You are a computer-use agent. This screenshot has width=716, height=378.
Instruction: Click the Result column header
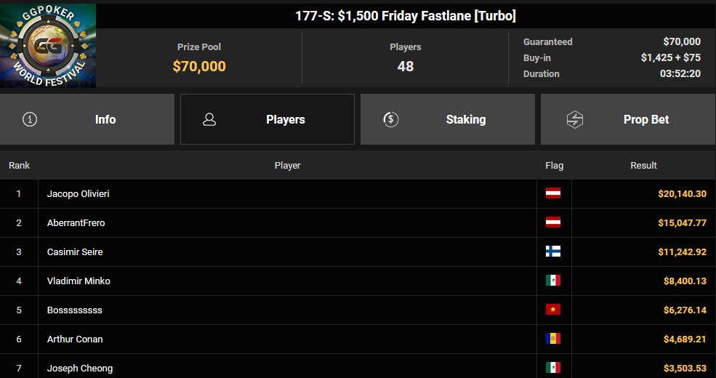pos(643,165)
